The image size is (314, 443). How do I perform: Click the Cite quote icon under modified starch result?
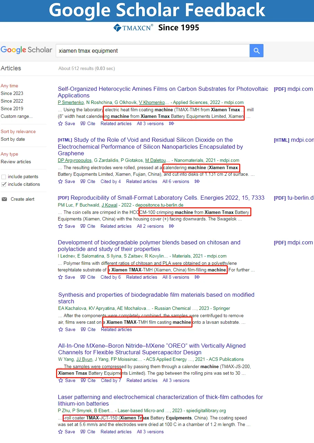point(83,329)
